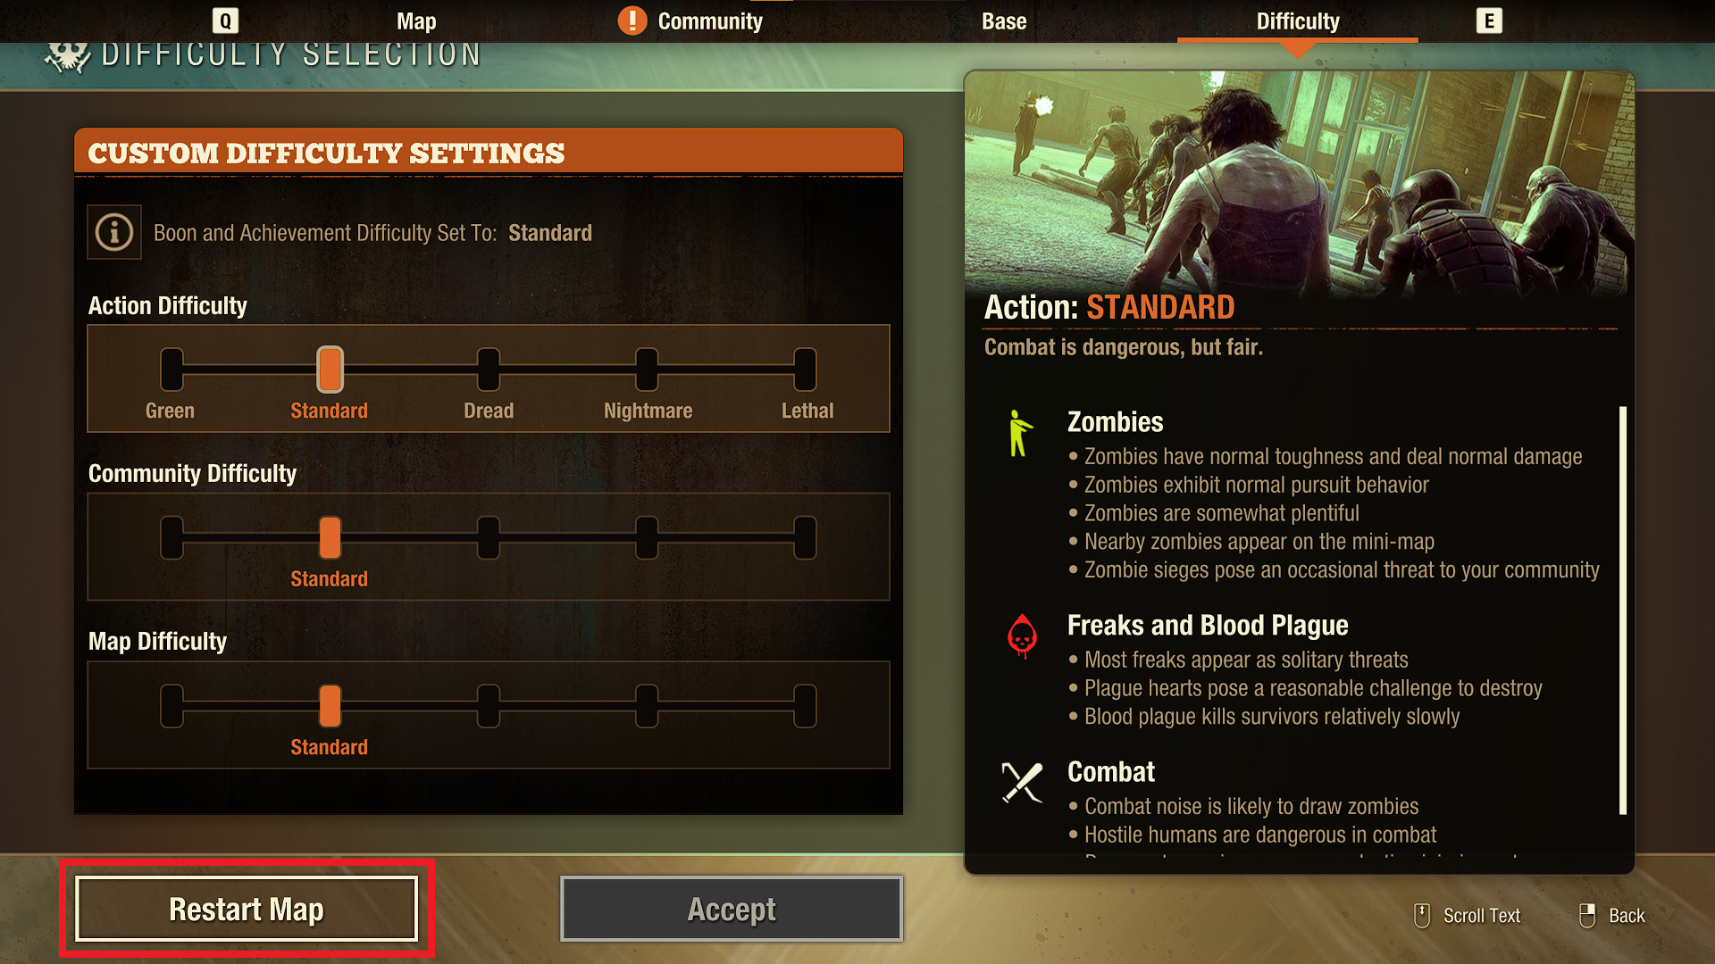The width and height of the screenshot is (1715, 964).
Task: Set Action Difficulty to Dread
Action: pyautogui.click(x=489, y=370)
